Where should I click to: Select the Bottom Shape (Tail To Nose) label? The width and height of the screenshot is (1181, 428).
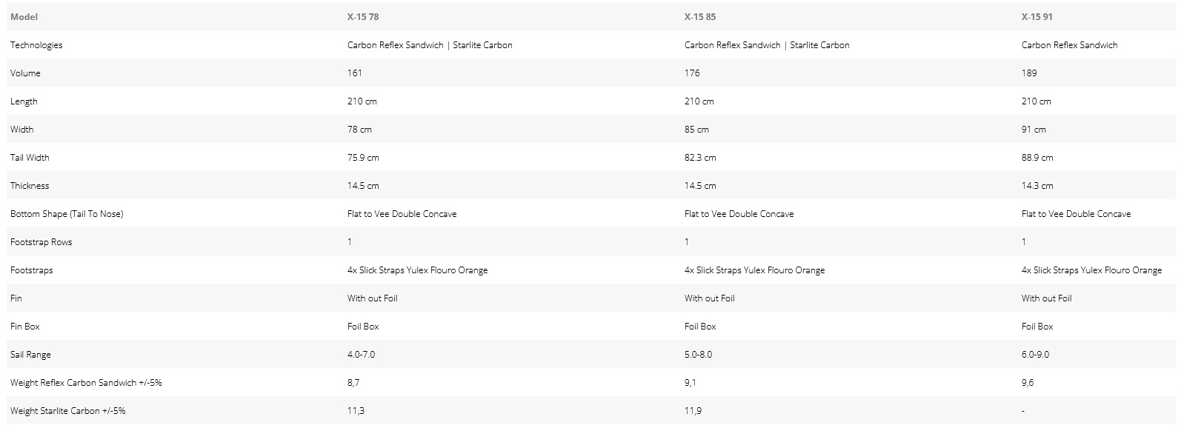coord(67,214)
